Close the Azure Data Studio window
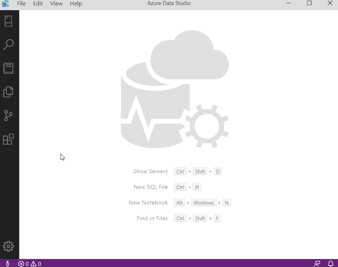 [330, 3]
